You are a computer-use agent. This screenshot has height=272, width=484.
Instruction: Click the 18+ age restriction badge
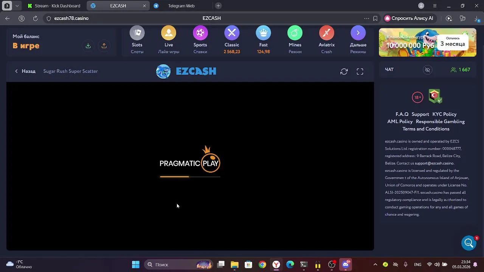[417, 97]
